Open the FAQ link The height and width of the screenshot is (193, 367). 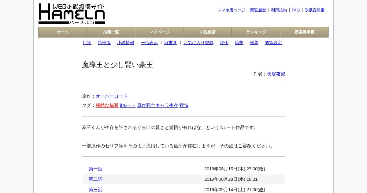click(x=296, y=10)
